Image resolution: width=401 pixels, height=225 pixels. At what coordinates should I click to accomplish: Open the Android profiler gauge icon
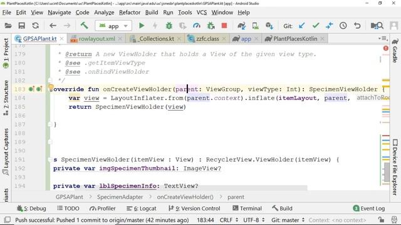(x=197, y=26)
